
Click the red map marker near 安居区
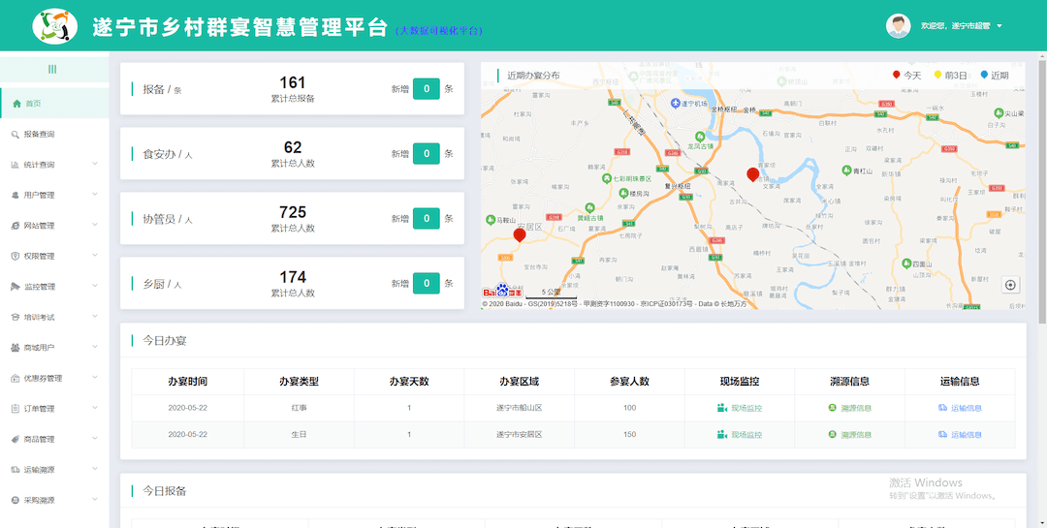pyautogui.click(x=520, y=235)
